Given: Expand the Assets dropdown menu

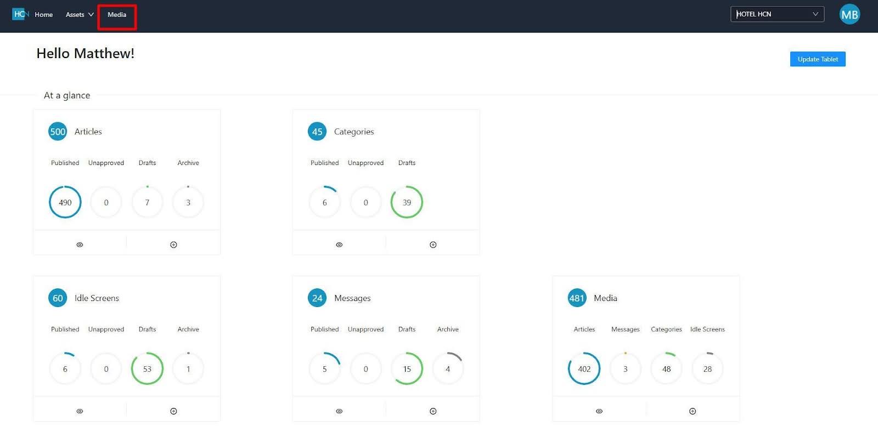Looking at the screenshot, I should pyautogui.click(x=79, y=15).
